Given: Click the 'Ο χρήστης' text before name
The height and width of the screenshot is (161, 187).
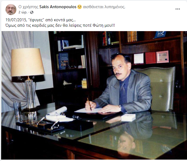Looking at the screenshot, I should (x=28, y=7).
